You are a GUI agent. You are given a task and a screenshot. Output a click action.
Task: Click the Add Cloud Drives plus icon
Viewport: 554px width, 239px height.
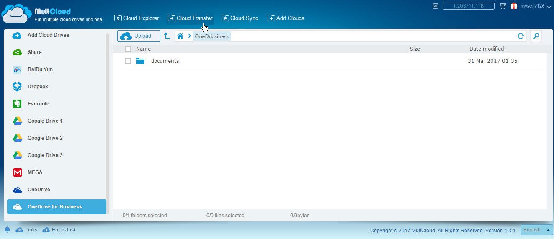pos(17,35)
